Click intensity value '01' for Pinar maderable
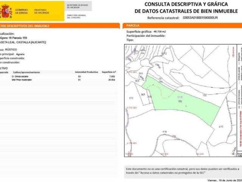The height and width of the screenshot is (182, 242). [79, 80]
